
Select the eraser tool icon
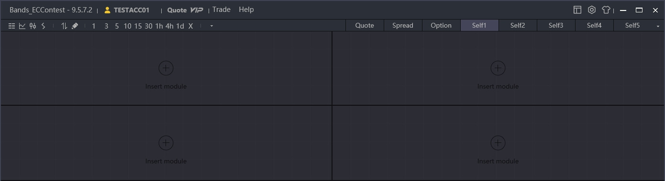point(75,26)
